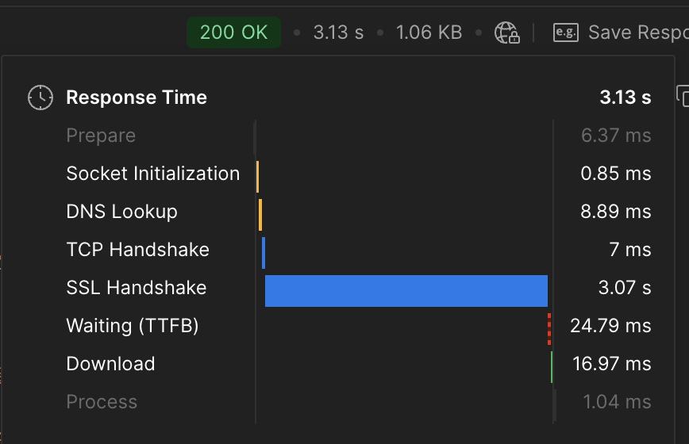This screenshot has width=689, height=444.
Task: Open the network globe lock icon
Action: (507, 33)
